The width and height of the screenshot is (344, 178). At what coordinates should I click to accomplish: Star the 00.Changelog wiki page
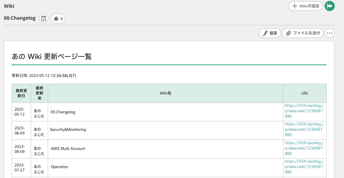58,18
